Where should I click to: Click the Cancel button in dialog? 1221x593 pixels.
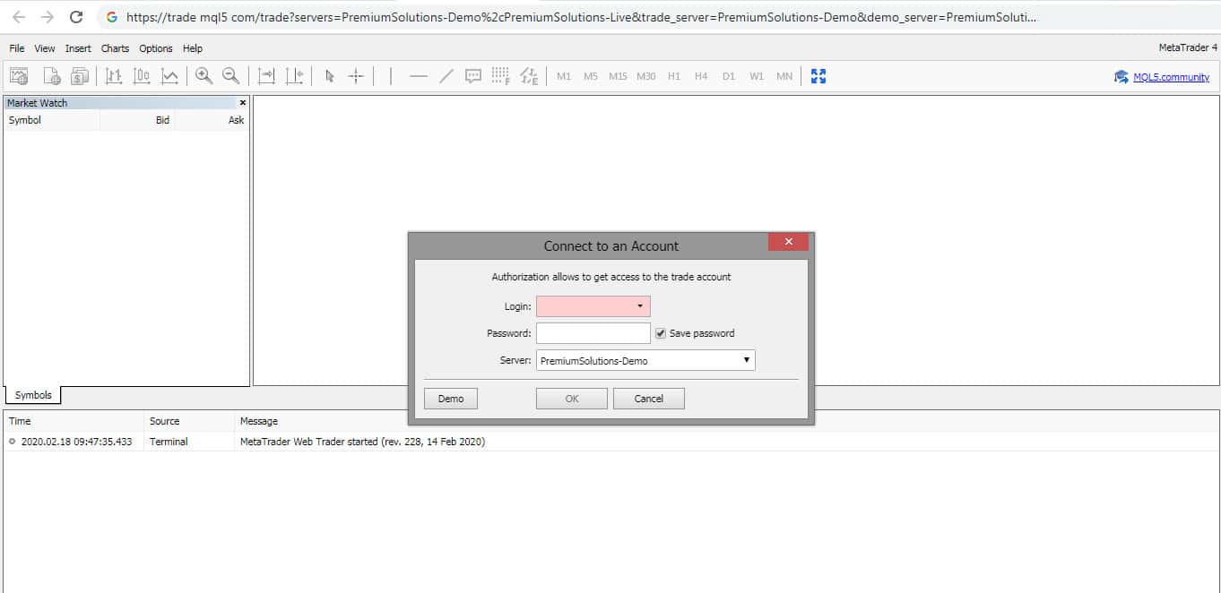tap(649, 399)
